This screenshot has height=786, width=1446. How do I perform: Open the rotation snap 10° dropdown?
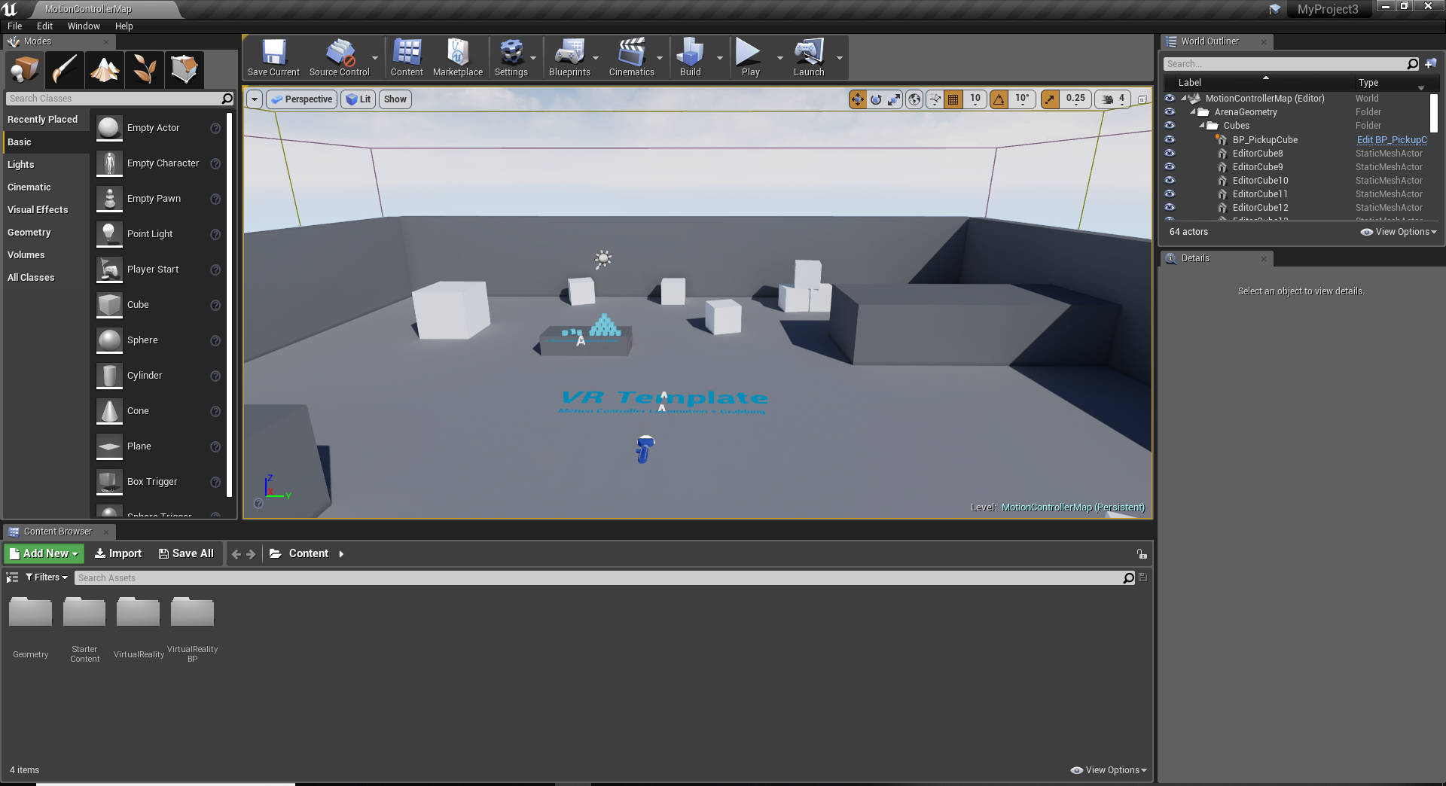coord(1022,99)
